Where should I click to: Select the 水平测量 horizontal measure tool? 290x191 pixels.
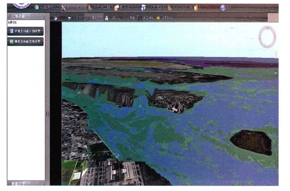(127, 18)
